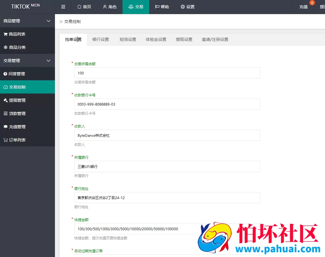Open the 交易 top menu
Image resolution: width=325 pixels, height=257 pixels.
[x=136, y=7]
